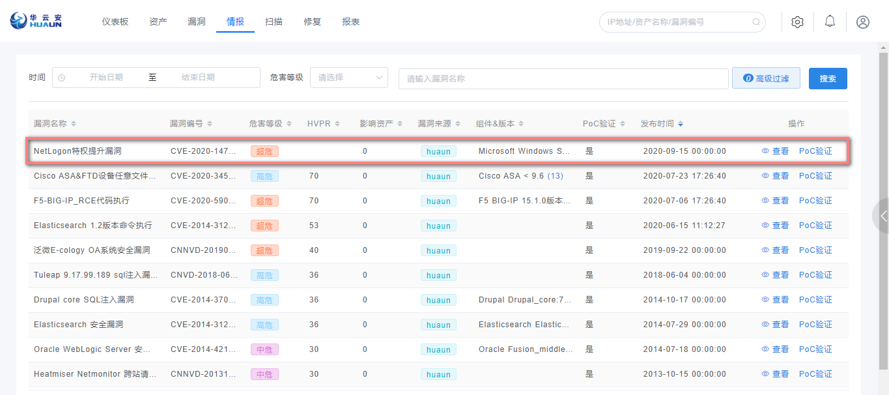The width and height of the screenshot is (889, 395).
Task: Click the blue 搜索 search button
Action: 828,78
